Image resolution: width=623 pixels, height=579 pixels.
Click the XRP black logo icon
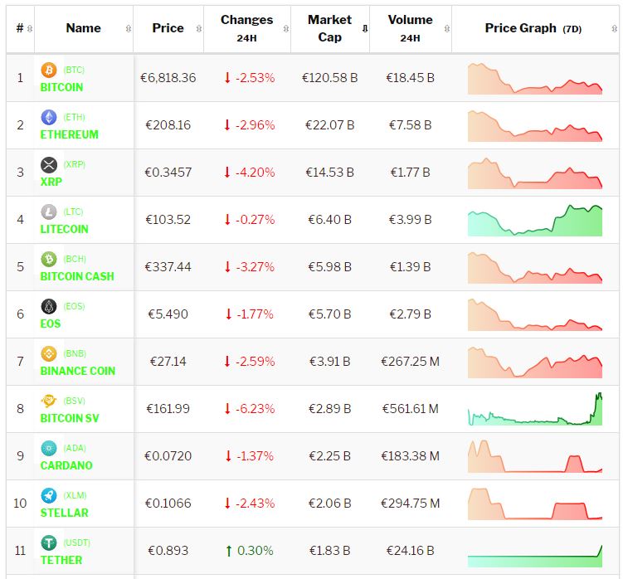click(x=48, y=165)
